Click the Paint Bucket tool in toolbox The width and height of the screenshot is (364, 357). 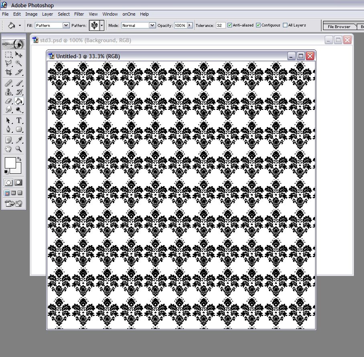click(x=18, y=101)
